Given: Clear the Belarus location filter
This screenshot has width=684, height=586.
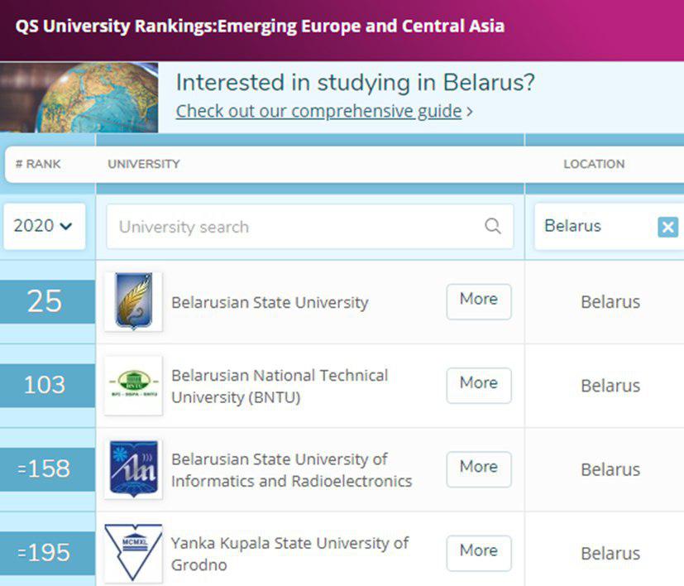Looking at the screenshot, I should coord(667,227).
